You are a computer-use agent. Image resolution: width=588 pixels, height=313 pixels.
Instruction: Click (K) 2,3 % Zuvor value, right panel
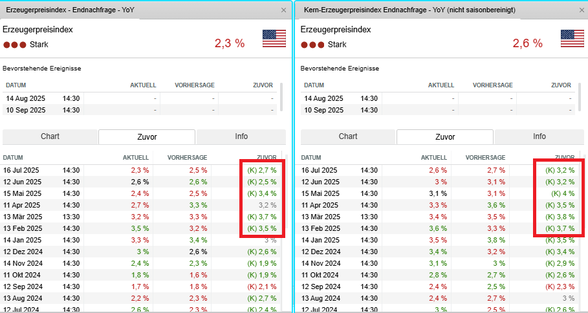[560, 286]
